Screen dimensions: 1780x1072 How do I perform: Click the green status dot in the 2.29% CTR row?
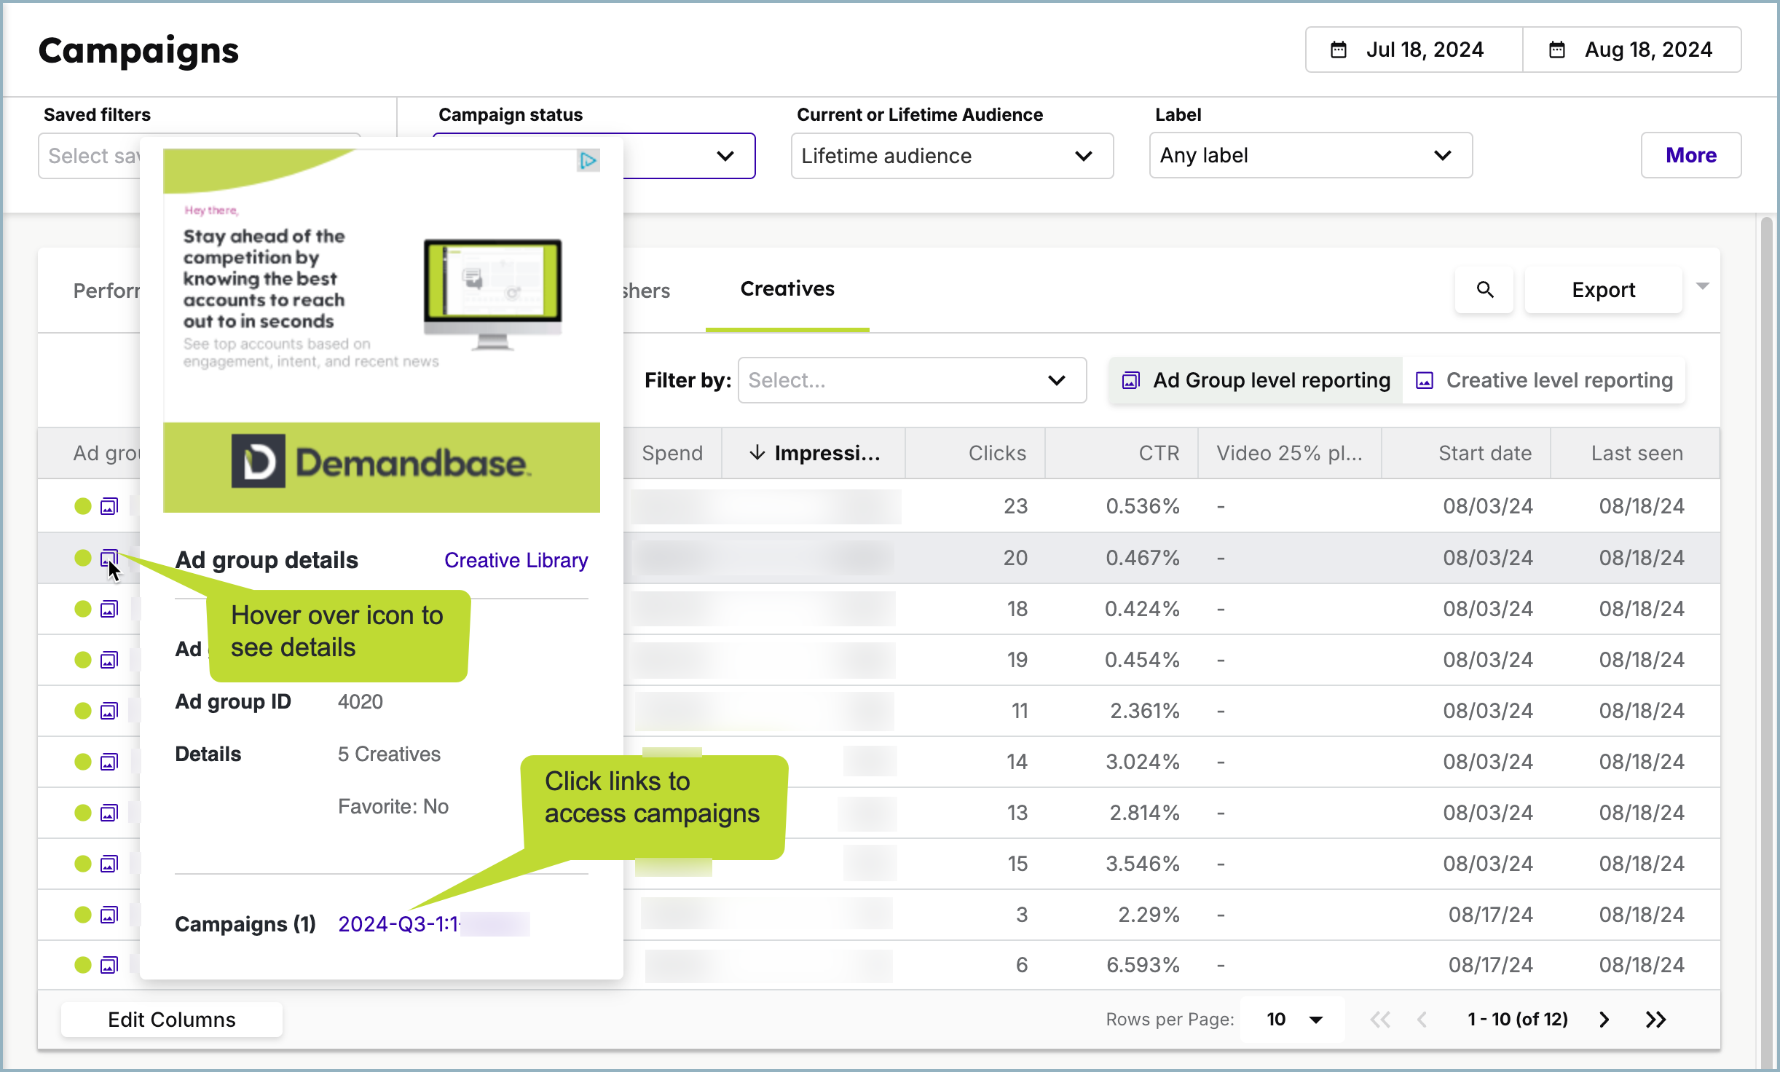[x=83, y=915]
